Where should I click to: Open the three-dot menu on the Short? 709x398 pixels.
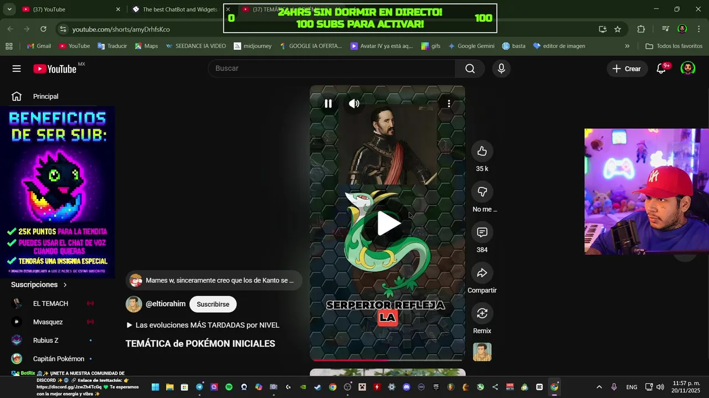449,103
